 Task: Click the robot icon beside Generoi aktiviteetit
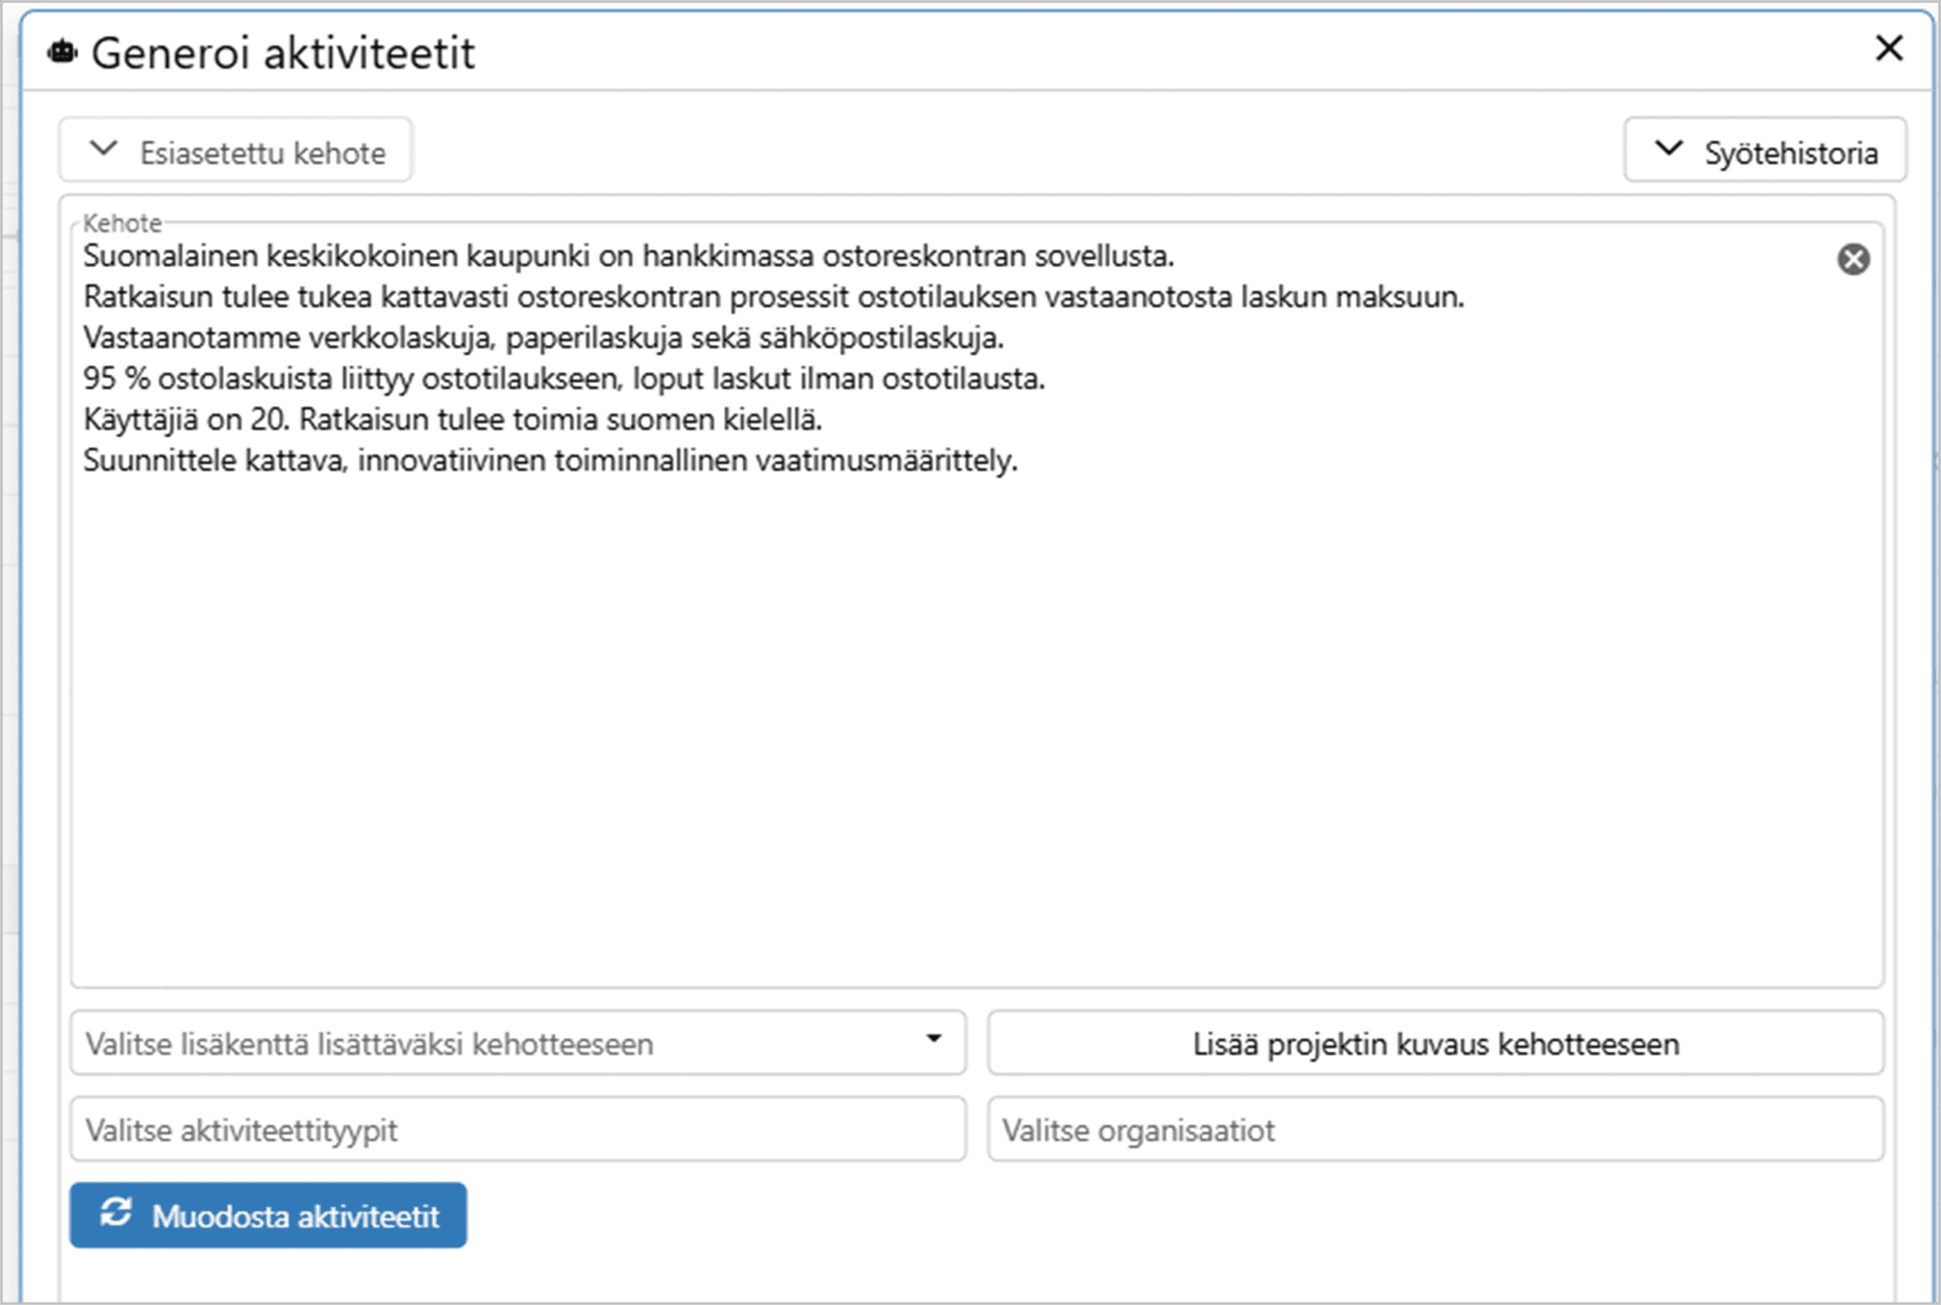tap(62, 52)
